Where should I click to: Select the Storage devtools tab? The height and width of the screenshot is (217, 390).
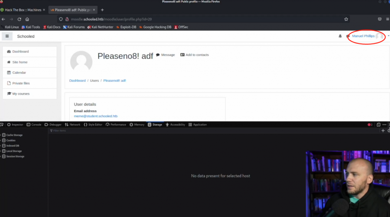[155, 125]
